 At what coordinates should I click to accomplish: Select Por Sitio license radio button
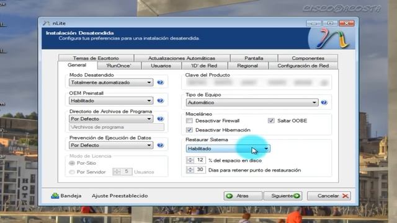coord(72,163)
